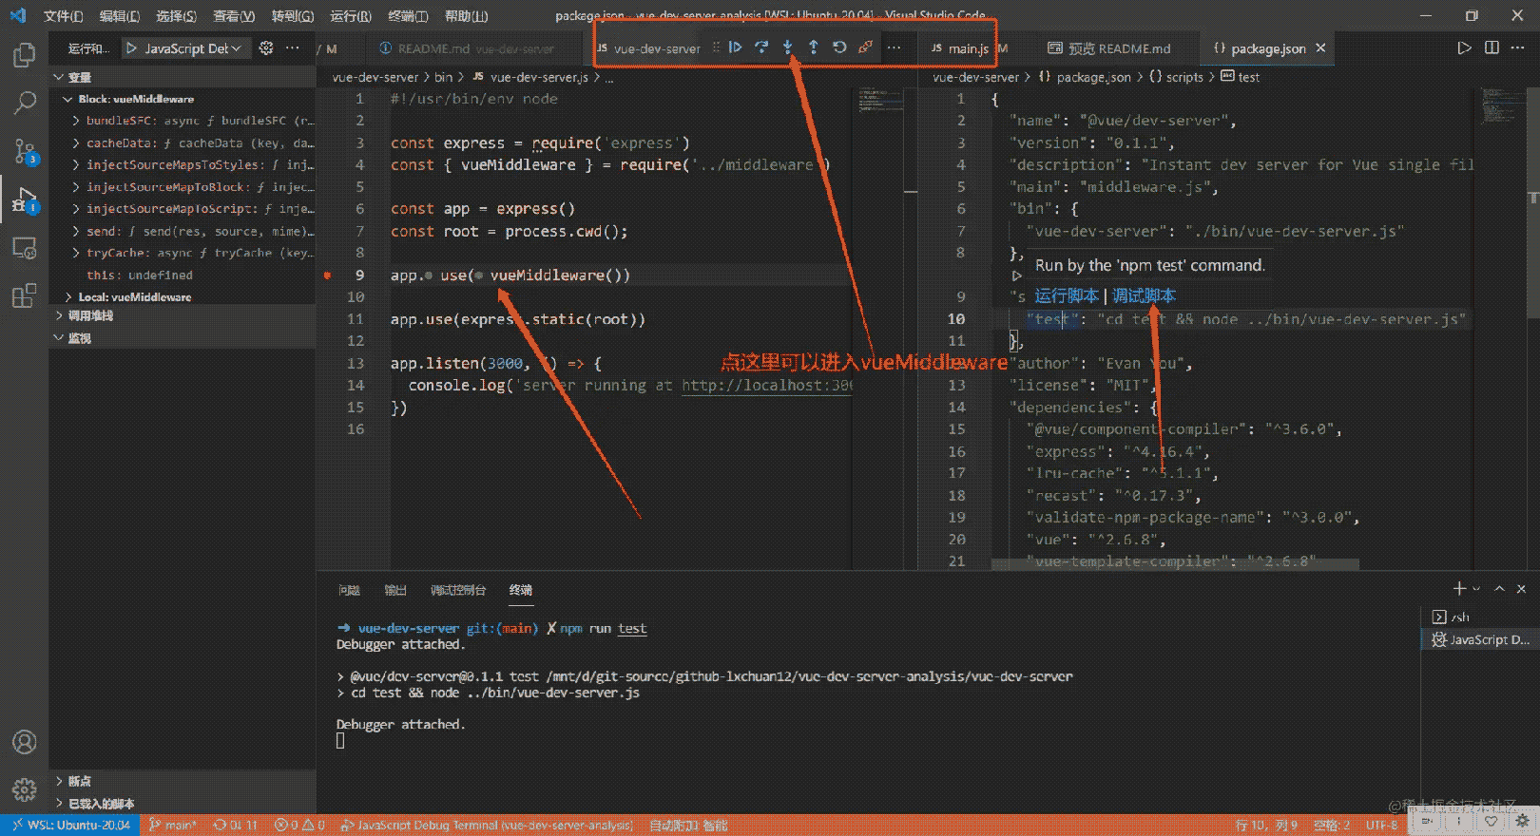Switch to the 预览 README.md tab

click(x=1109, y=48)
